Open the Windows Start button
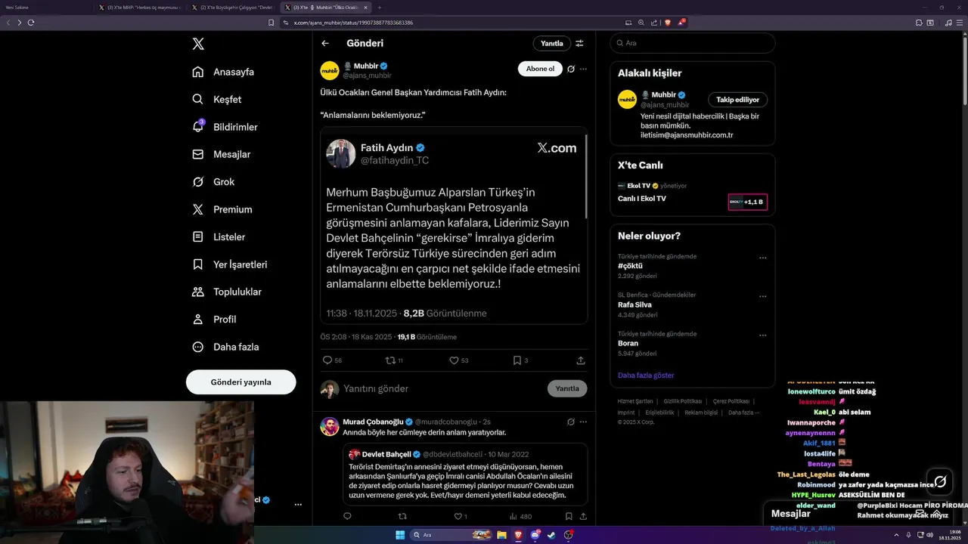This screenshot has width=968, height=544. coord(400,535)
